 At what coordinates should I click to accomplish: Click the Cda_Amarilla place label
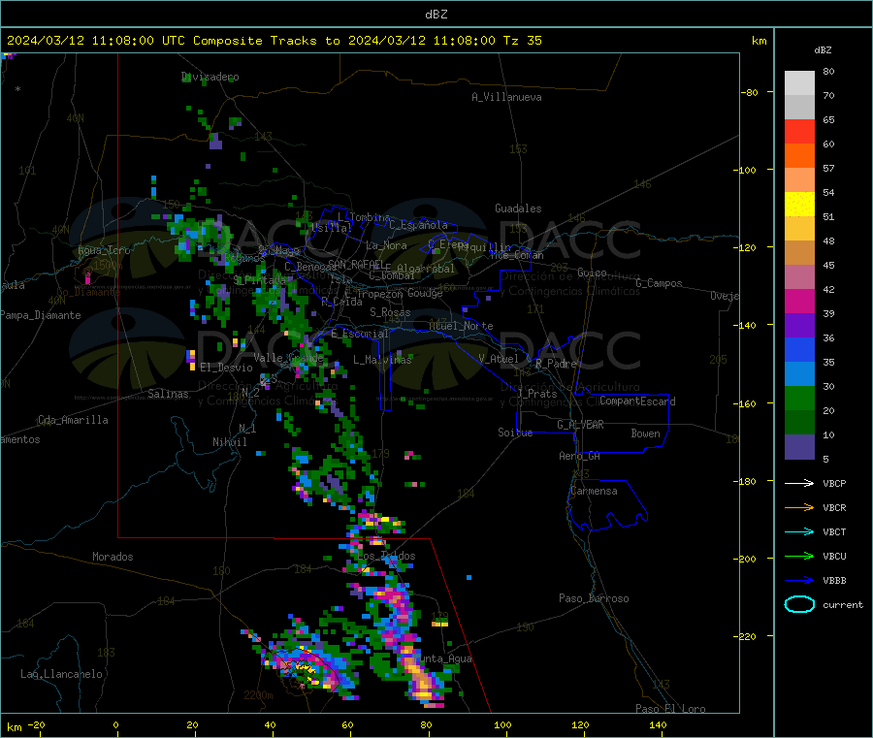(73, 420)
